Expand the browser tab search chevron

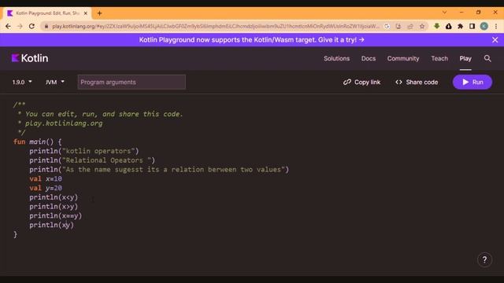444,13
